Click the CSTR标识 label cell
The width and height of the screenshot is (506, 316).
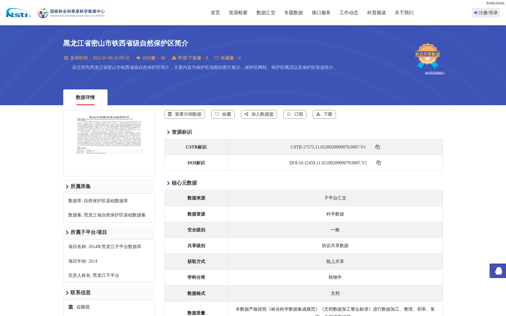click(x=196, y=147)
